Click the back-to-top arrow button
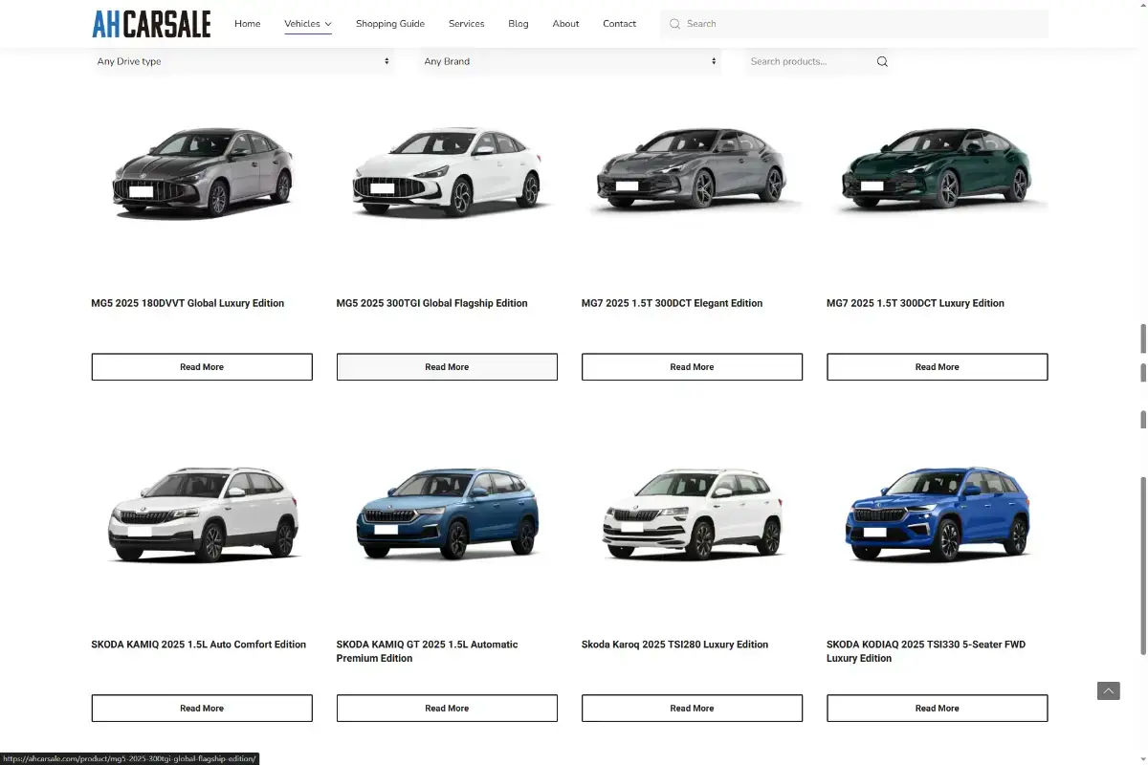 tap(1109, 690)
